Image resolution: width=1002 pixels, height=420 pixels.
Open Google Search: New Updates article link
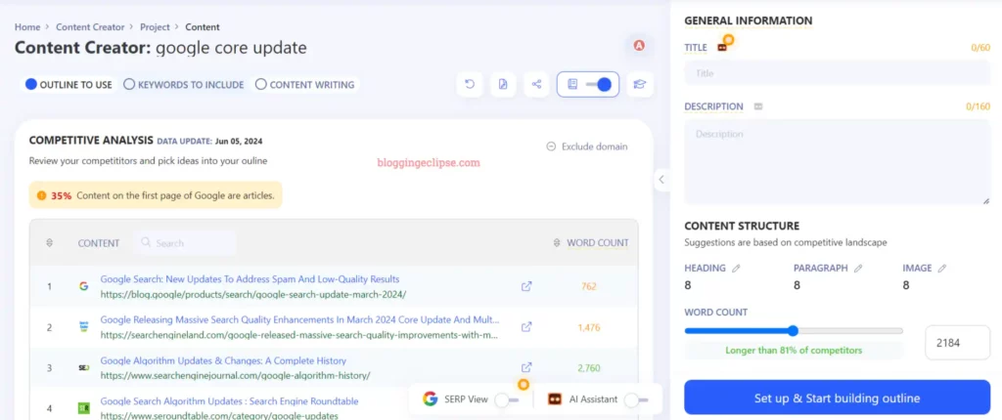[x=250, y=279]
